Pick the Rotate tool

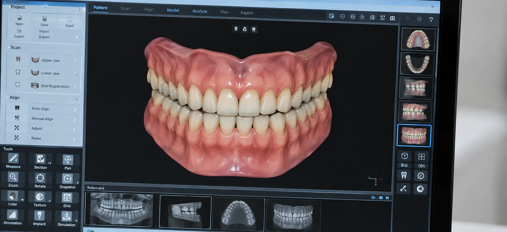[x=40, y=181]
